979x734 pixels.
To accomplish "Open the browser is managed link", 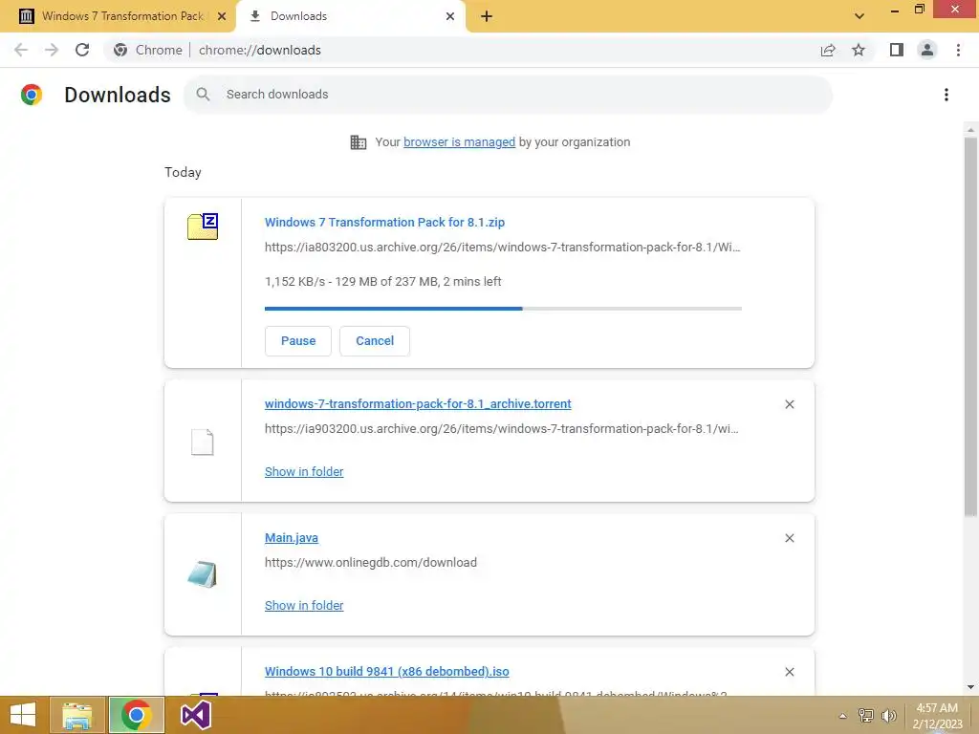I will (x=460, y=142).
